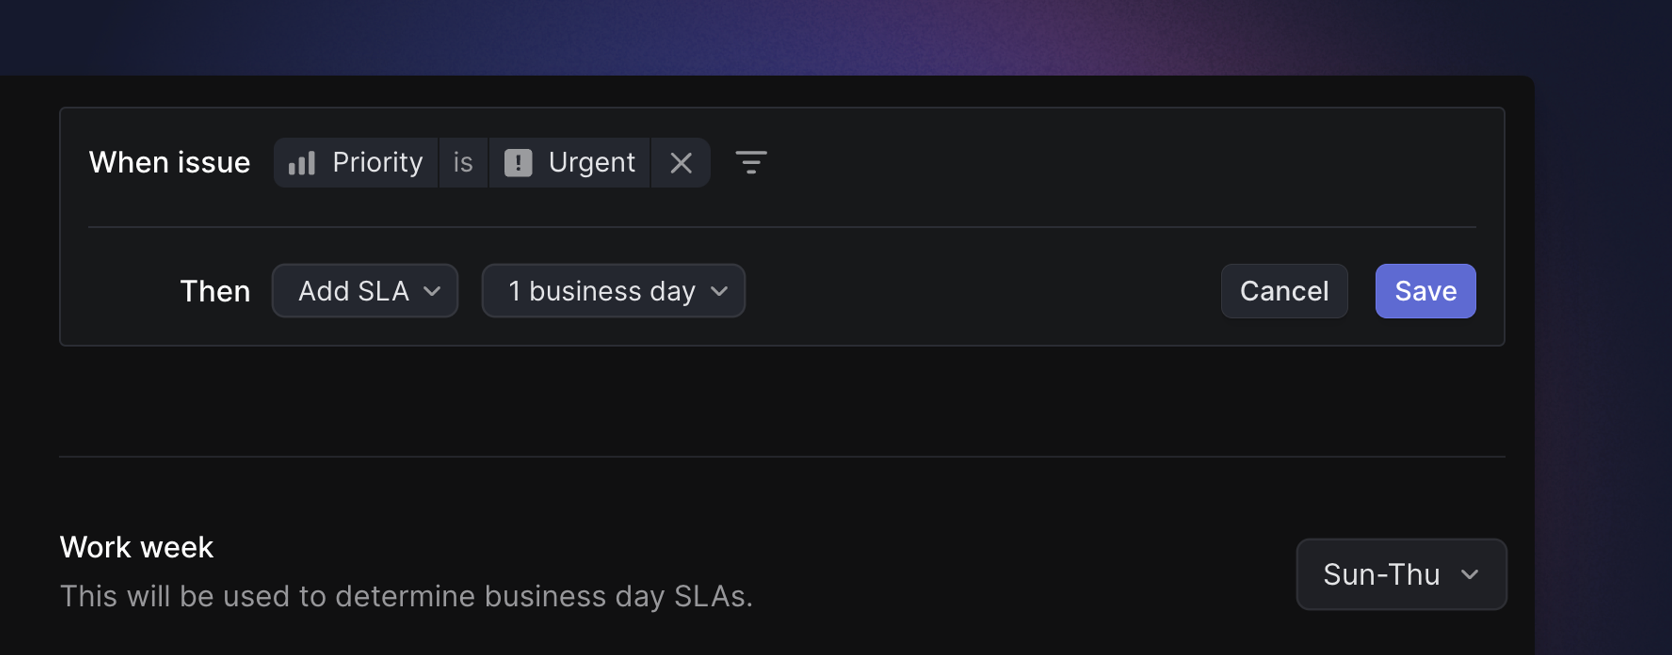Viewport: 1672px width, 655px height.
Task: Click the priority bars icon on the Priority chip
Action: tap(302, 163)
